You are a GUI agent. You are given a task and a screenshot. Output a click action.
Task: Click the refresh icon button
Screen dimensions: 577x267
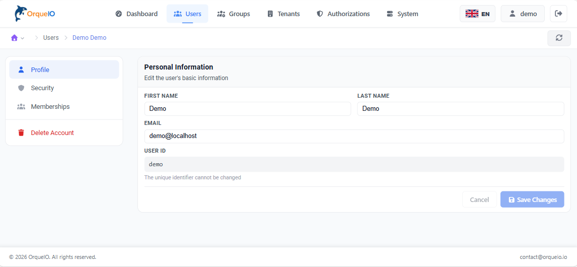[x=559, y=38]
